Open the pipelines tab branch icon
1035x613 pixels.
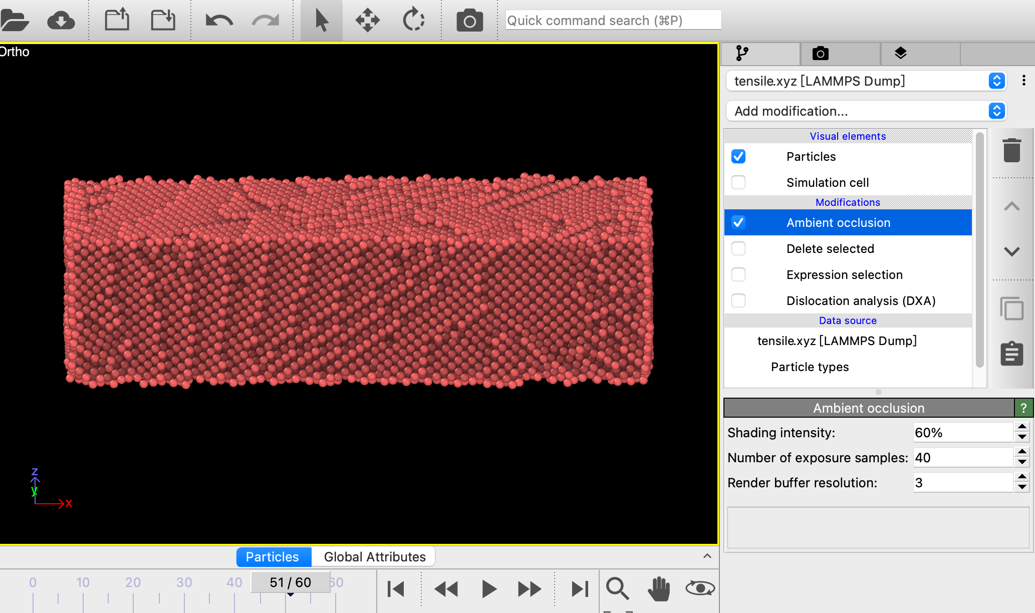click(742, 53)
